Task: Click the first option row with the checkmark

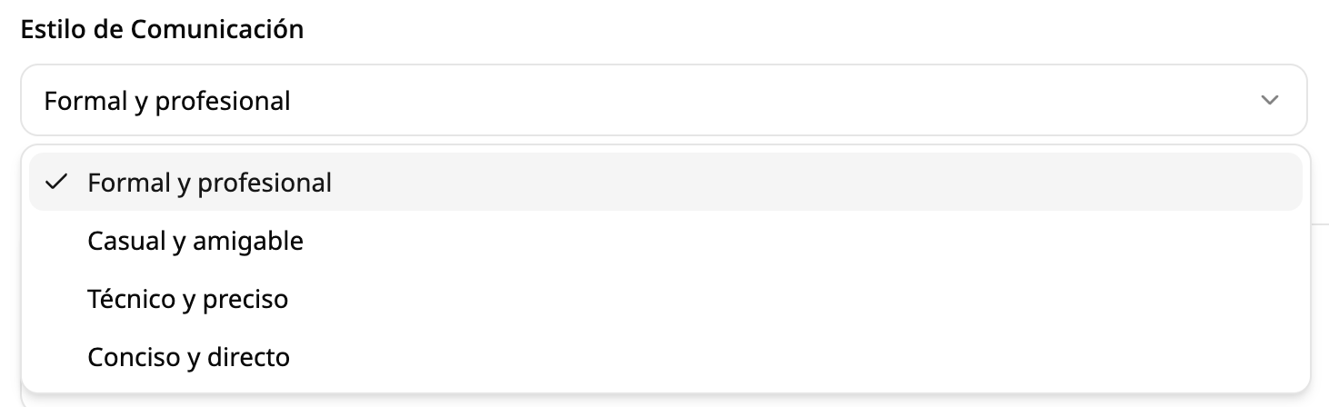Action: pyautogui.click(x=664, y=183)
